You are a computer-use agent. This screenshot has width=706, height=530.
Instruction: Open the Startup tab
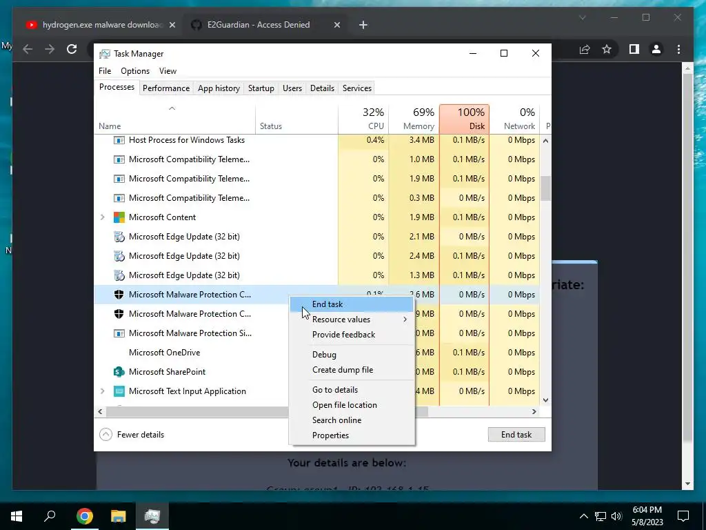261,88
